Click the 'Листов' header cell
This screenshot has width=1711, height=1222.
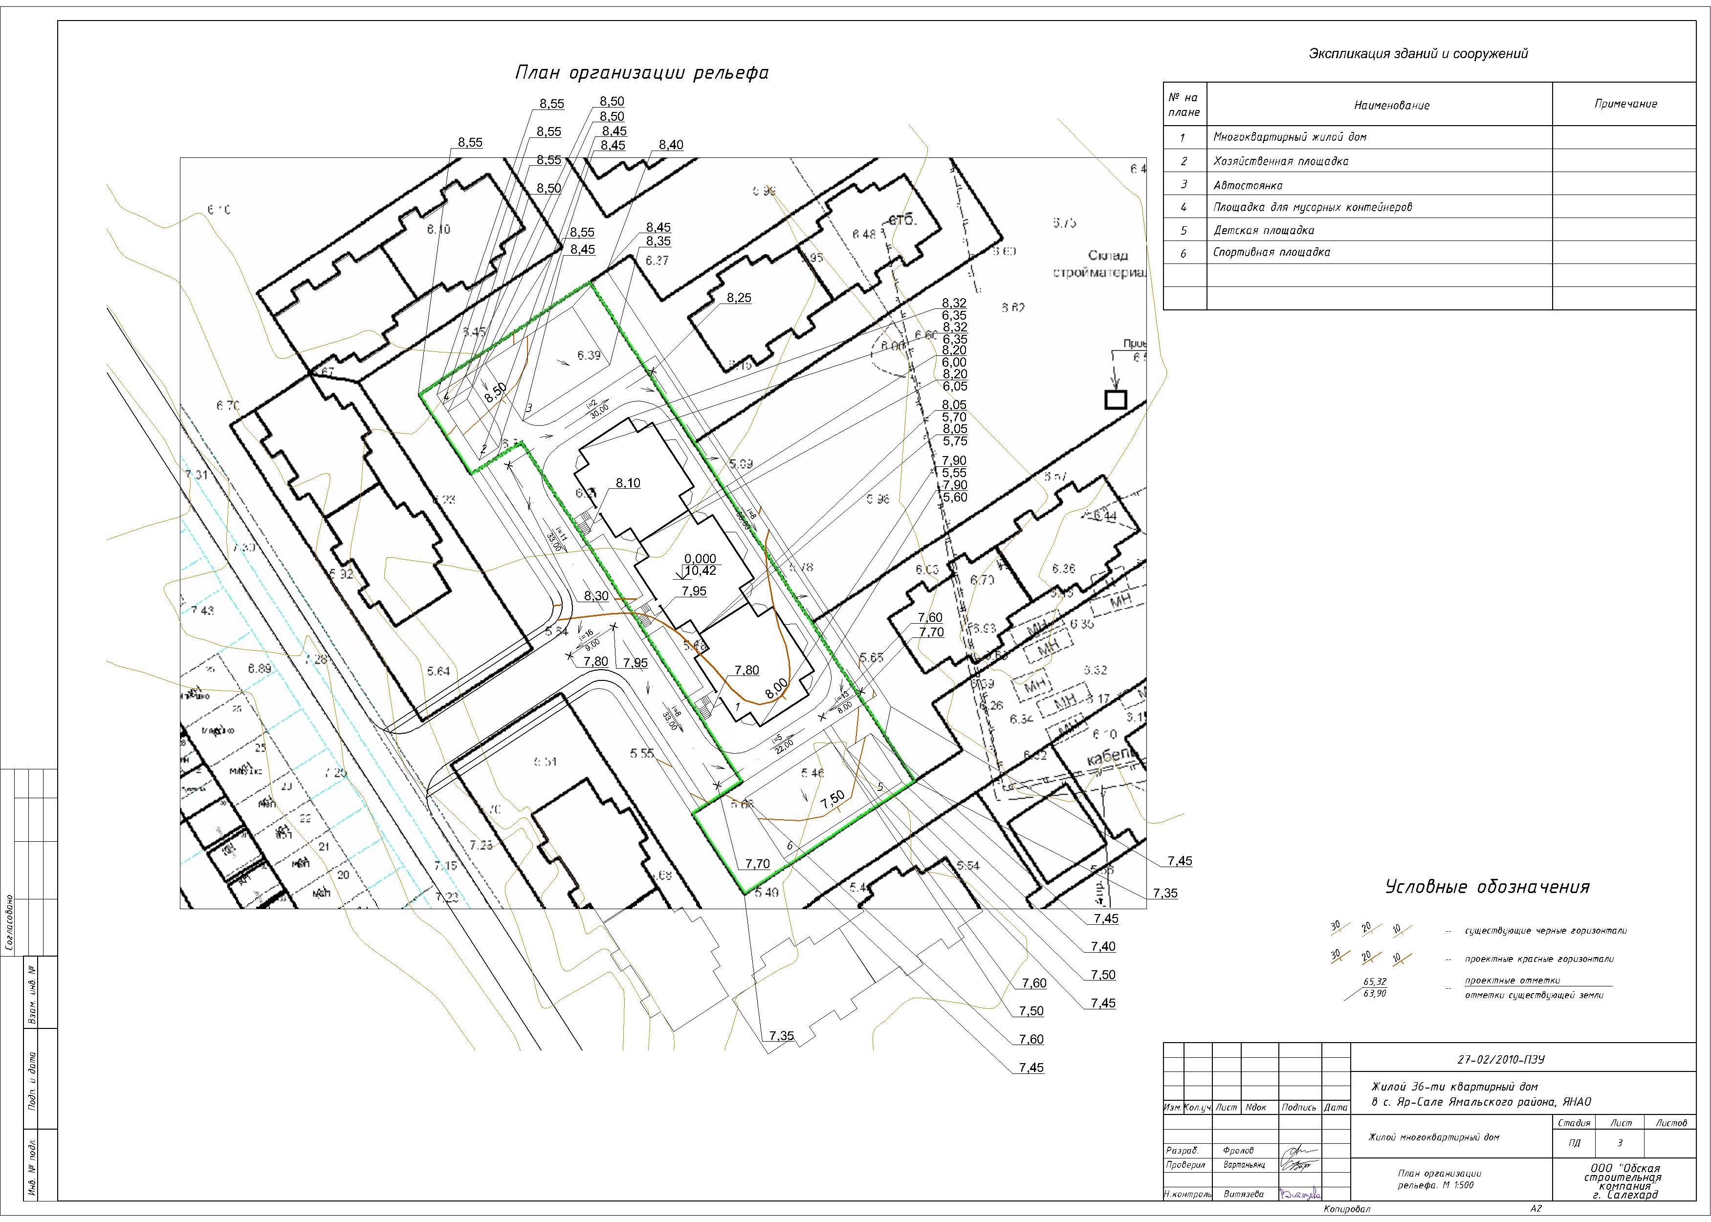coord(1671,1123)
